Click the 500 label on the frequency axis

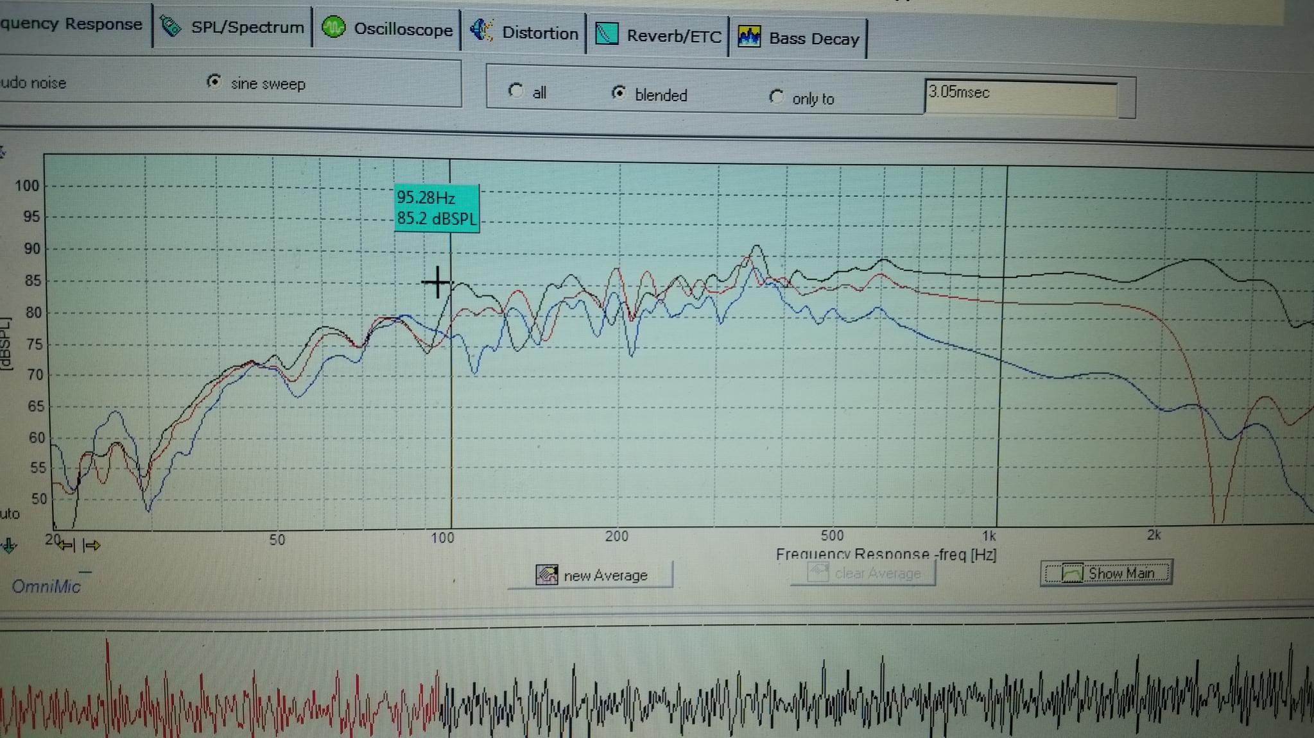pyautogui.click(x=832, y=535)
